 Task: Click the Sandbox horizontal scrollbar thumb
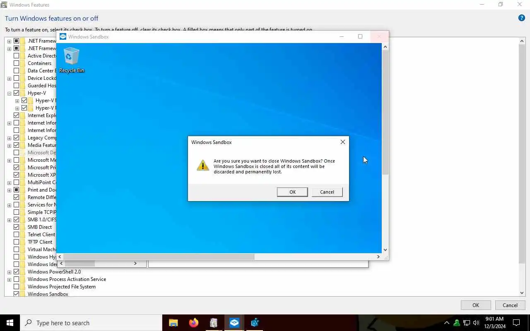pyautogui.click(x=159, y=257)
